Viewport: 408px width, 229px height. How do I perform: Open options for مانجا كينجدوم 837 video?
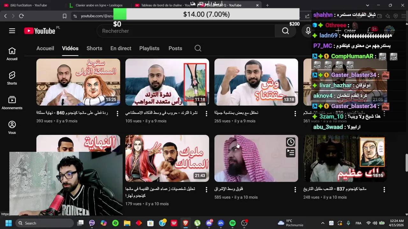(384, 190)
